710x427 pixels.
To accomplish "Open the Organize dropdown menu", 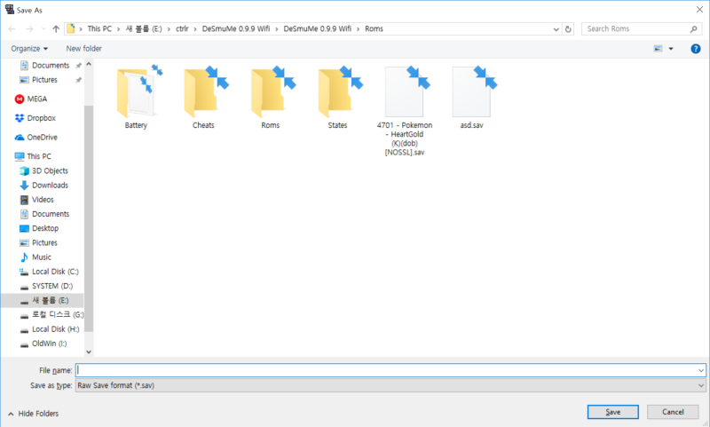I will 29,49.
